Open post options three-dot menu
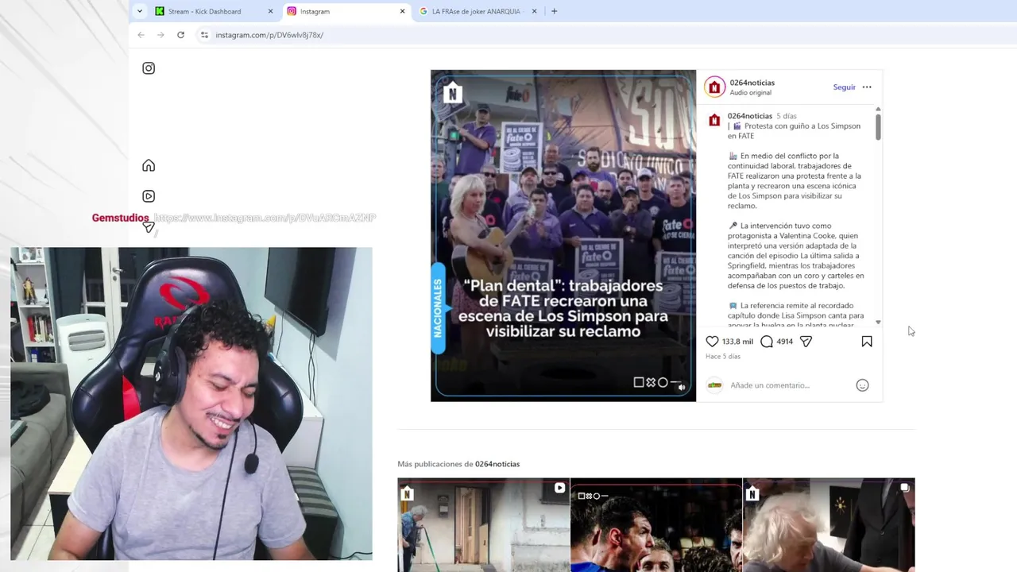This screenshot has width=1017, height=572. click(x=867, y=87)
